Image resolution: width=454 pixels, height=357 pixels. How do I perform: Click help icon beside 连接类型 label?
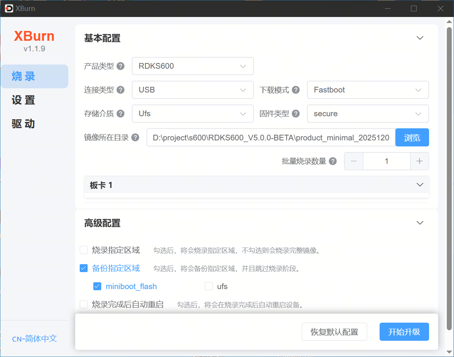pyautogui.click(x=120, y=90)
